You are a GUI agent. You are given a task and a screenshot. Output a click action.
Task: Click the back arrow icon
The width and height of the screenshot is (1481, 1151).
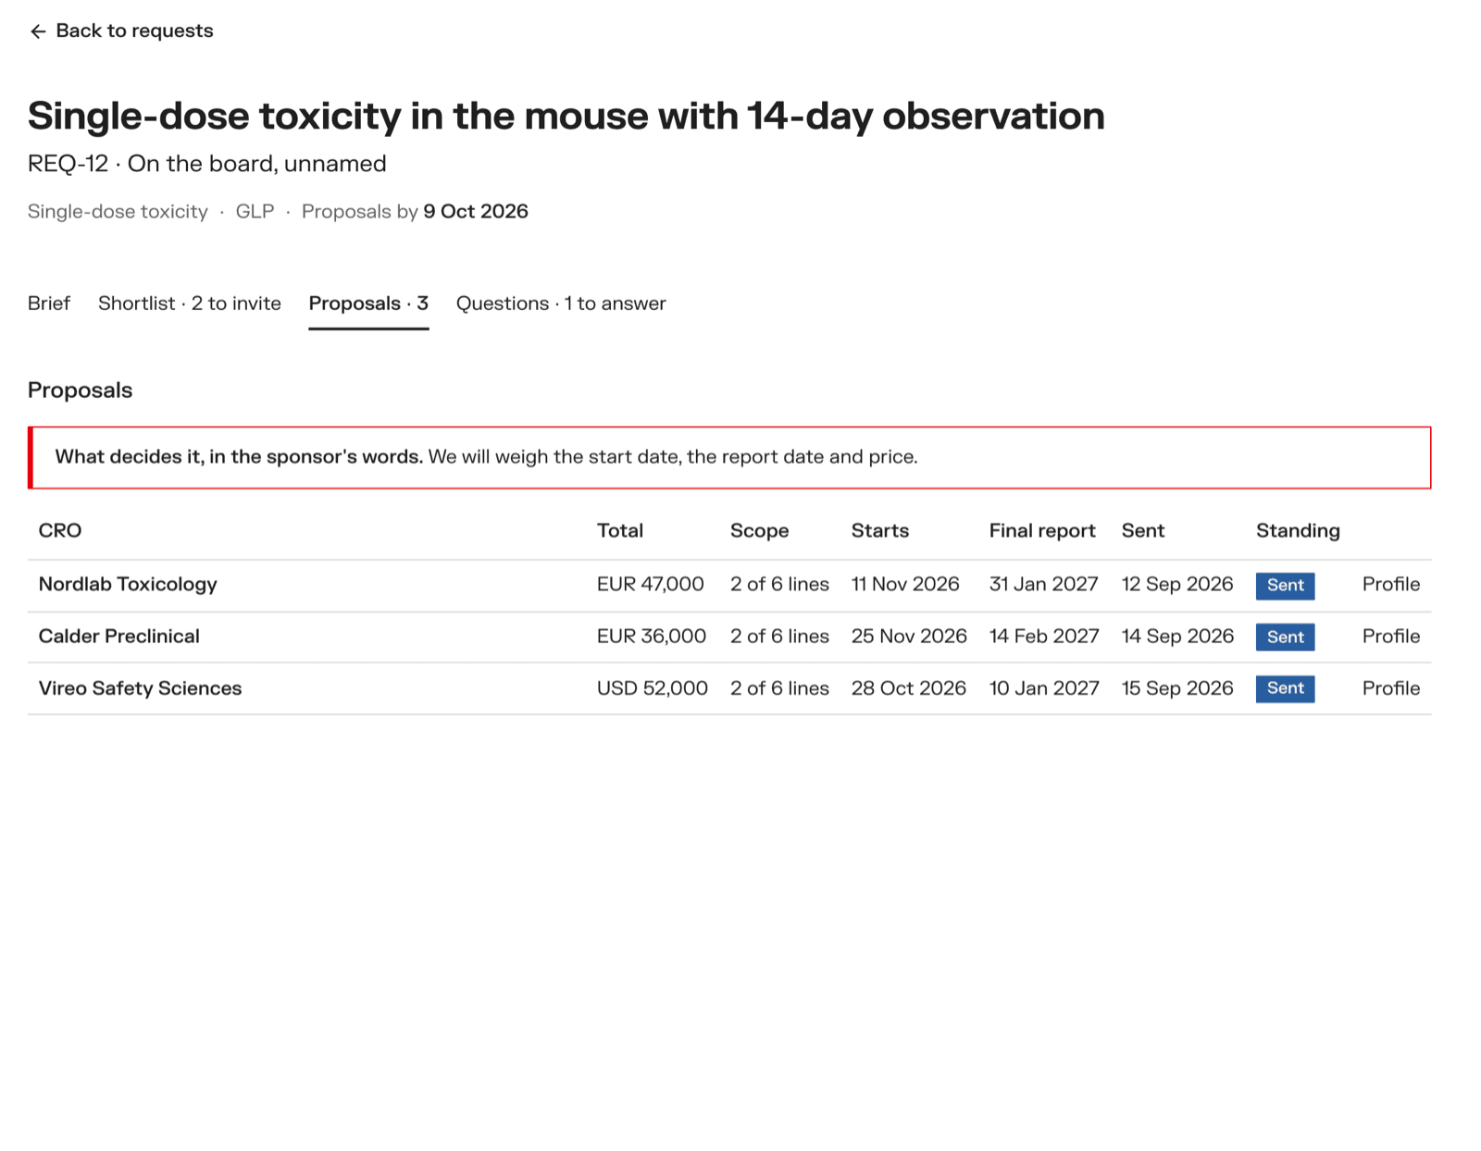pos(38,31)
